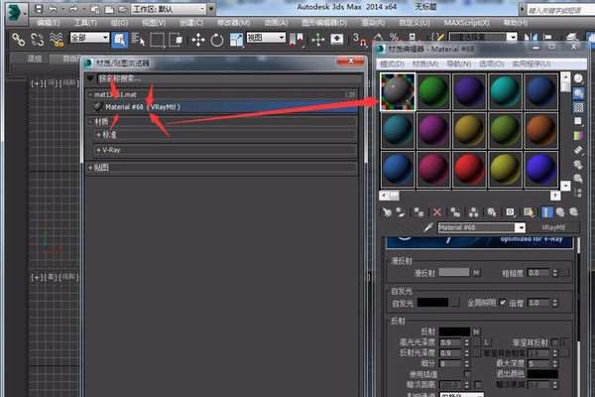The width and height of the screenshot is (595, 397).
Task: Activate the Select Object tool
Action: coord(119,40)
